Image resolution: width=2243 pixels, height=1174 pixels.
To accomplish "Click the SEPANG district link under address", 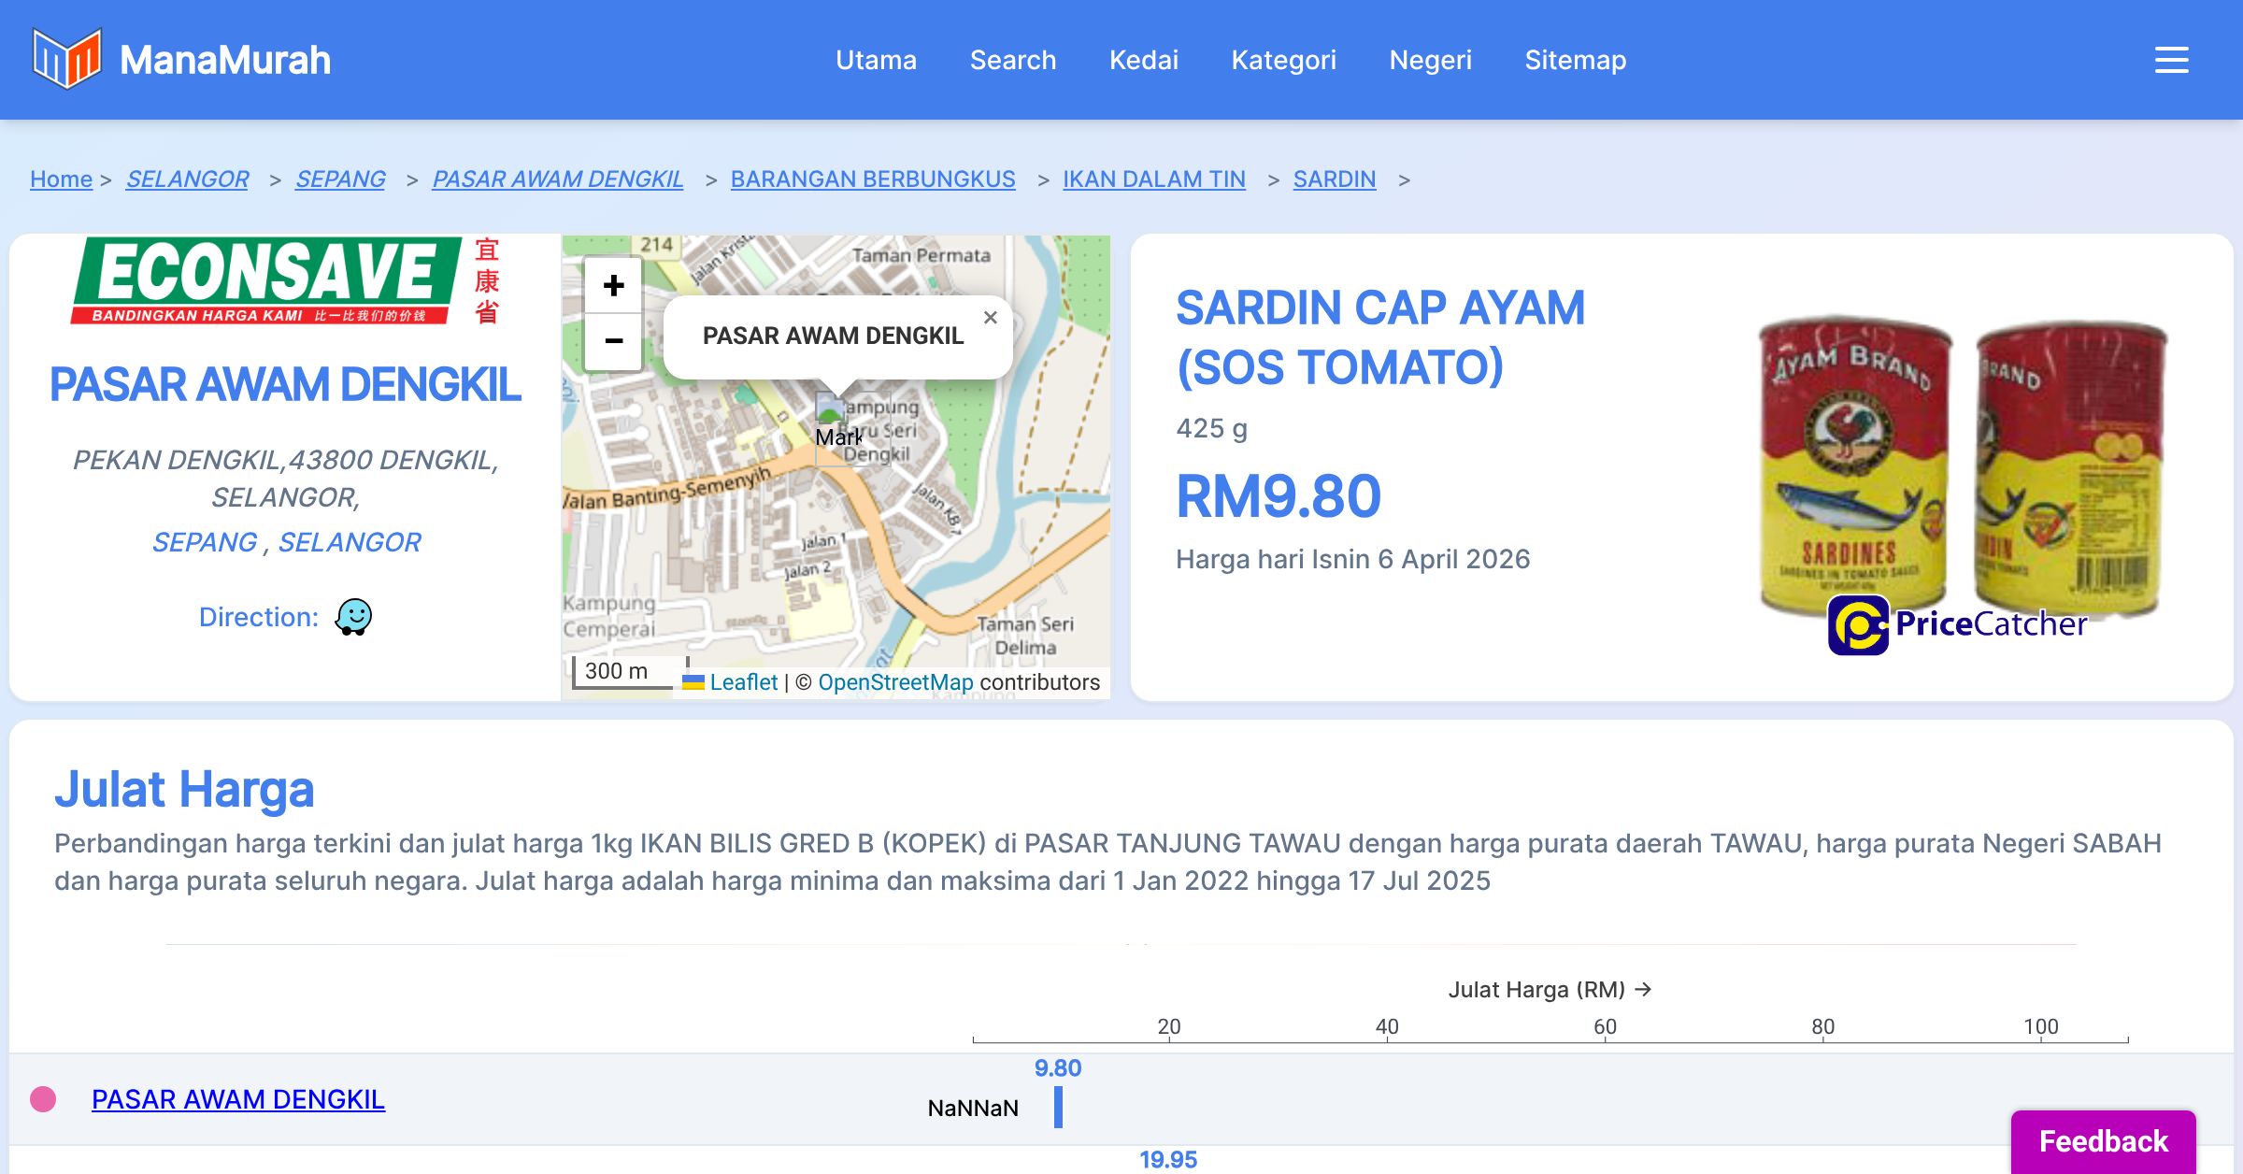I will pyautogui.click(x=204, y=542).
